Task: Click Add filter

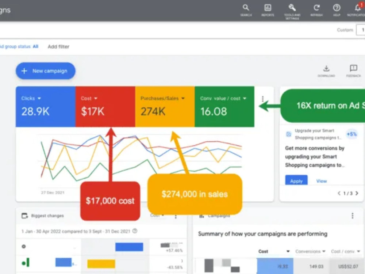Action: [58, 47]
